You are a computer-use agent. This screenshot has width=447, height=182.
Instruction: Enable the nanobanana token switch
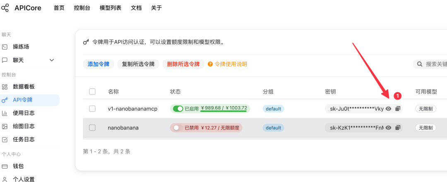coord(178,128)
